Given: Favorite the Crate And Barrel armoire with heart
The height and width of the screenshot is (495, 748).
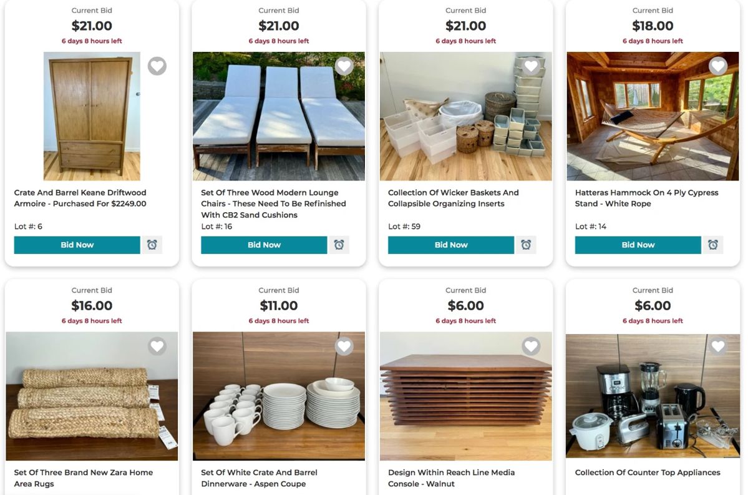Looking at the screenshot, I should [x=157, y=66].
